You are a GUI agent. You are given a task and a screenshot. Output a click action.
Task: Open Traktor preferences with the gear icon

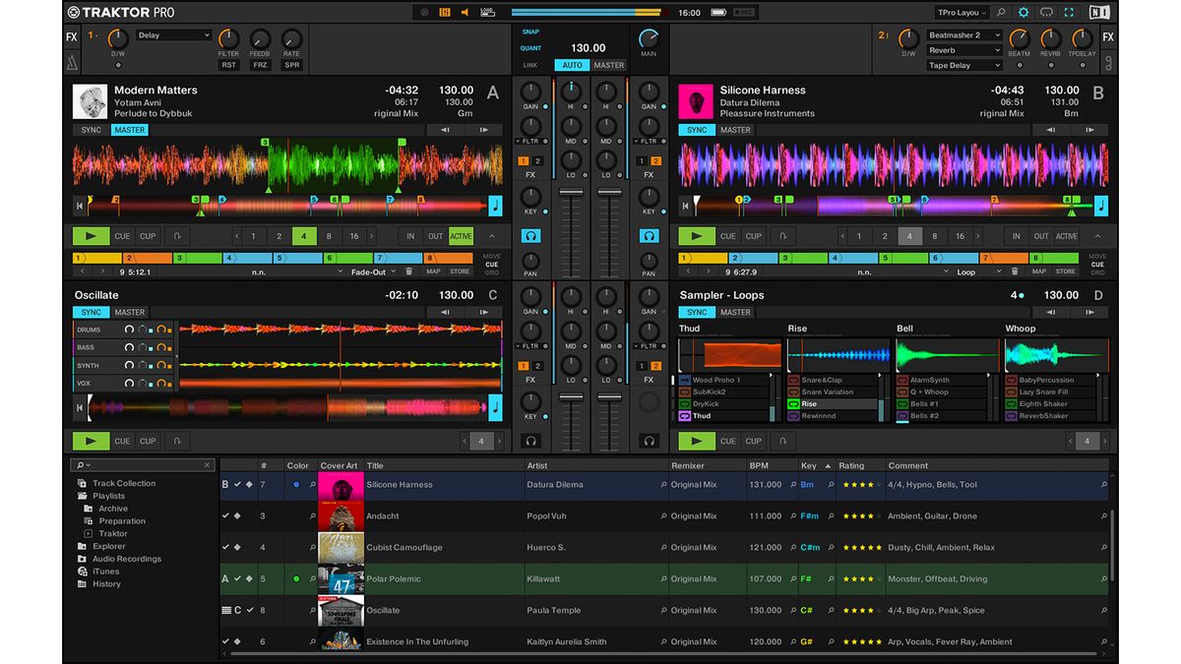[x=1023, y=12]
